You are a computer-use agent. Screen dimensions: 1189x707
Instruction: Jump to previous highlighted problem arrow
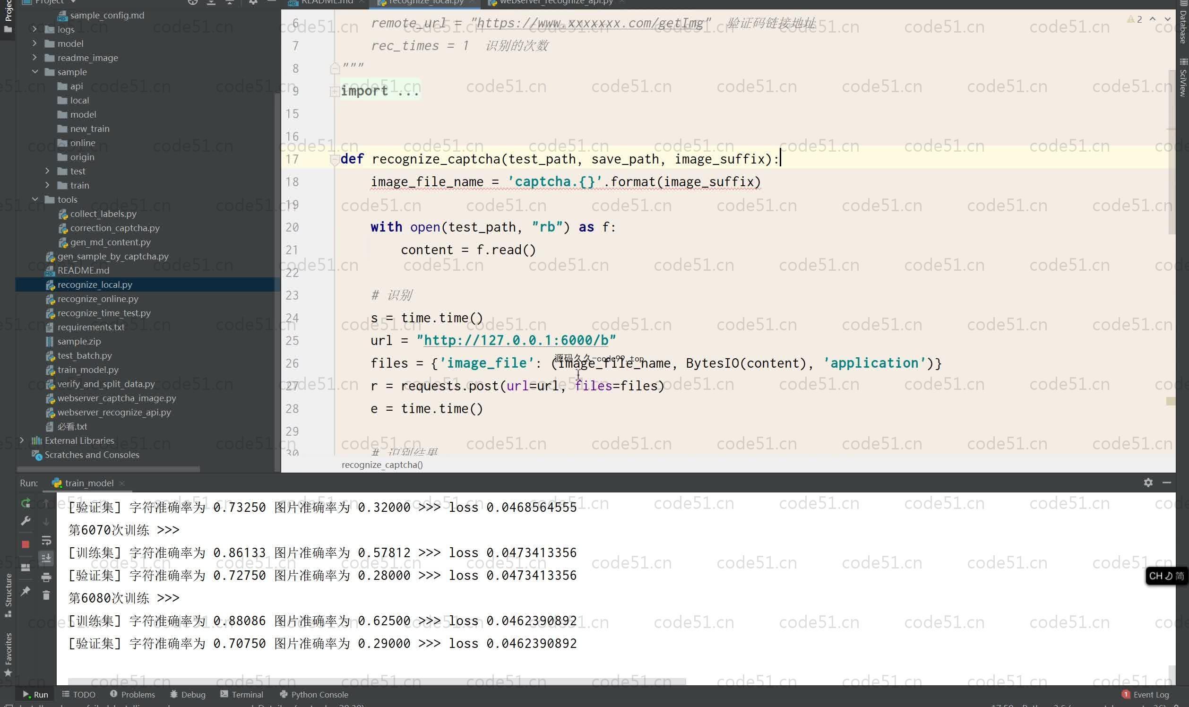point(1152,19)
